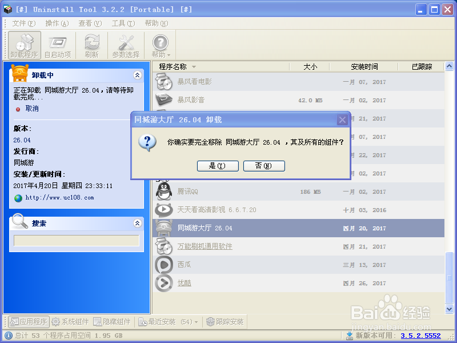Open the http://www.uc108.com link

tap(60, 198)
